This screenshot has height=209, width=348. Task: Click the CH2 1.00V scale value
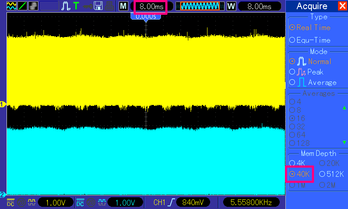pos(125,202)
